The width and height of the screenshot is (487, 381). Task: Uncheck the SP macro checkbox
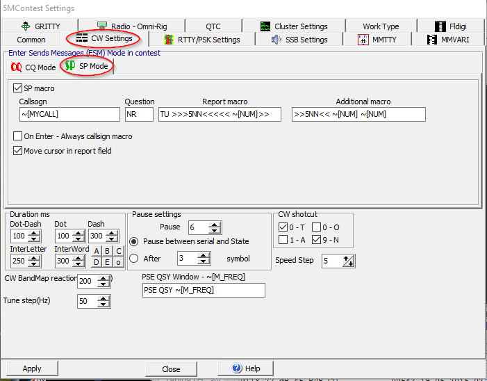[18, 88]
